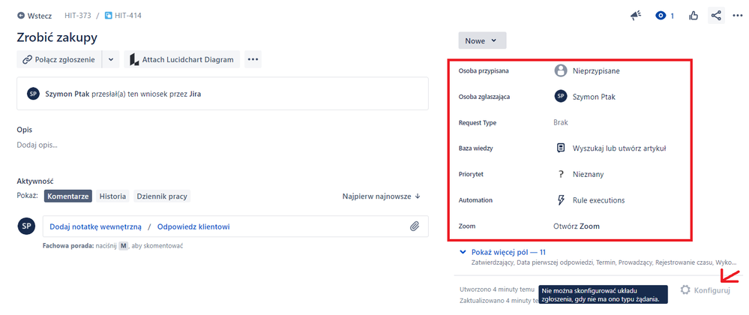Click the Request Type value Brak
This screenshot has width=749, height=315.
coord(561,122)
